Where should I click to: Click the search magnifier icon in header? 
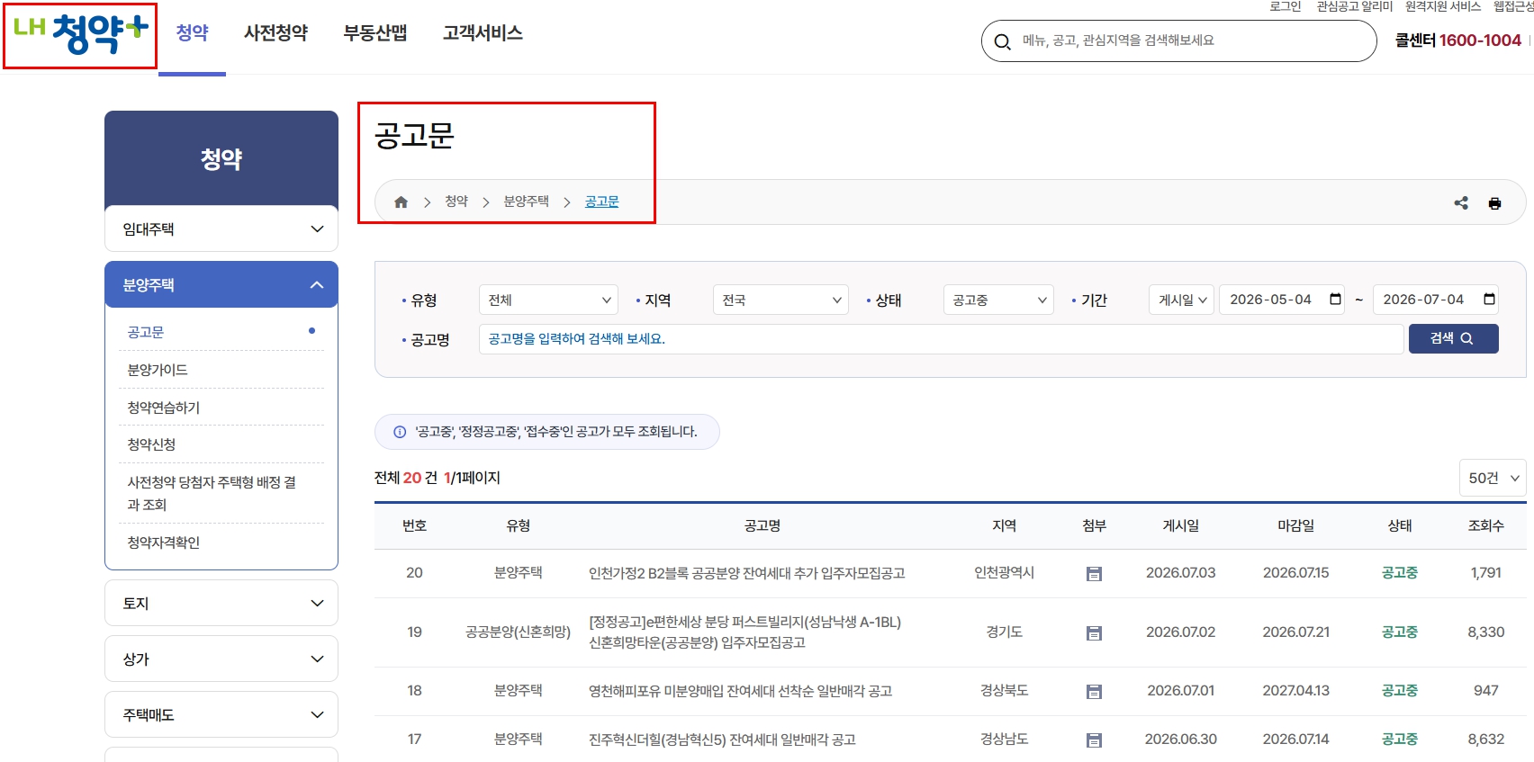[1002, 41]
